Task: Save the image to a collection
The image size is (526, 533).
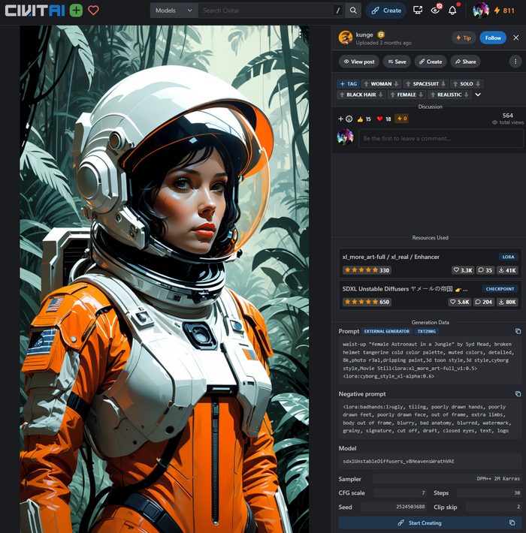Action: pyautogui.click(x=397, y=62)
